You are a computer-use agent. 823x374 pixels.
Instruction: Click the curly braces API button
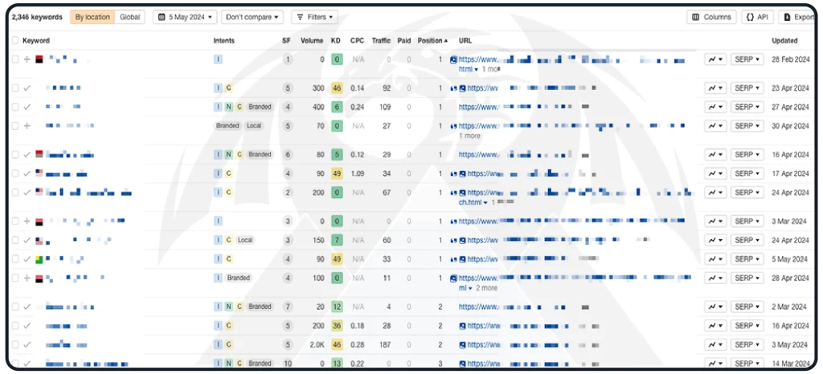click(758, 17)
